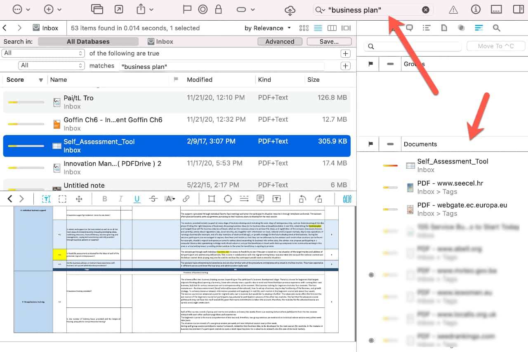Screen dimensions: 528x352
Task: Click the Advanced button
Action: tap(280, 42)
